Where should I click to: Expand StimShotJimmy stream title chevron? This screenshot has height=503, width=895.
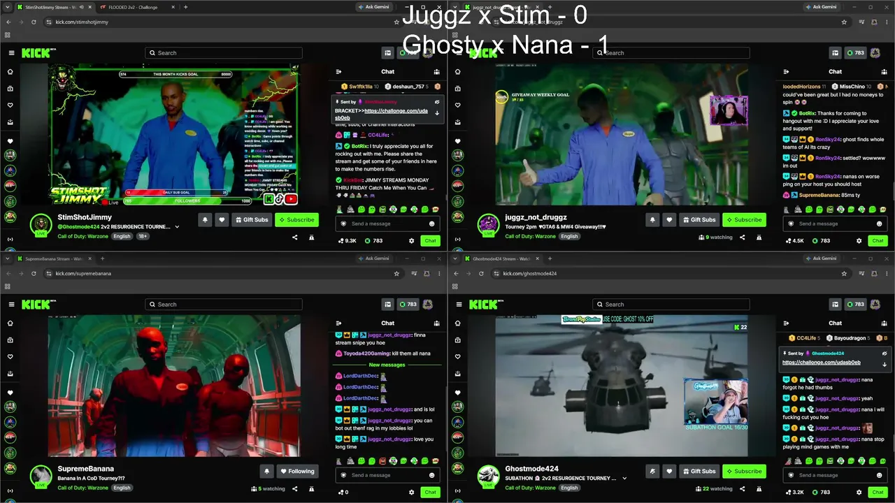click(x=177, y=226)
